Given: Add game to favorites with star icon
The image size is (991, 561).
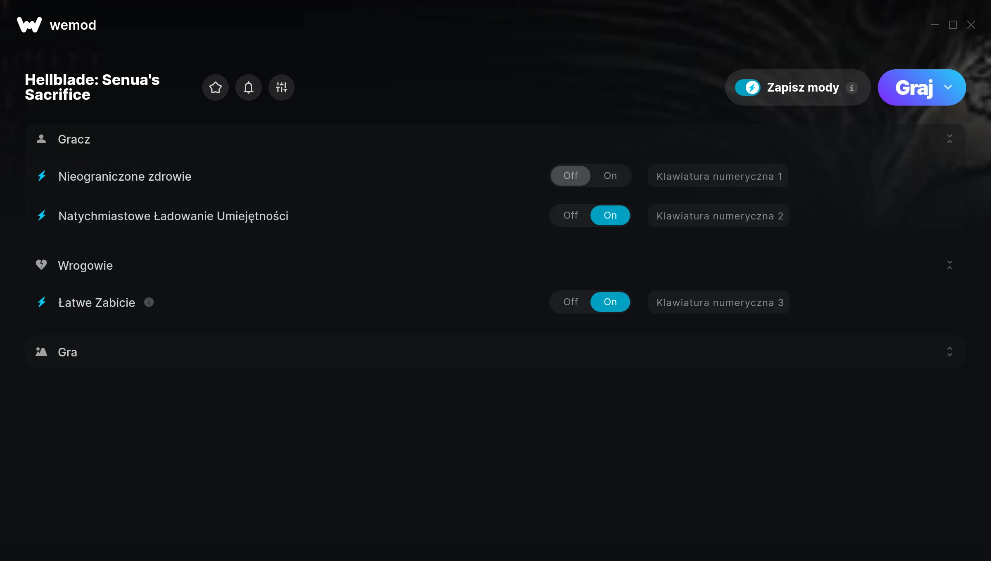Looking at the screenshot, I should click(215, 87).
